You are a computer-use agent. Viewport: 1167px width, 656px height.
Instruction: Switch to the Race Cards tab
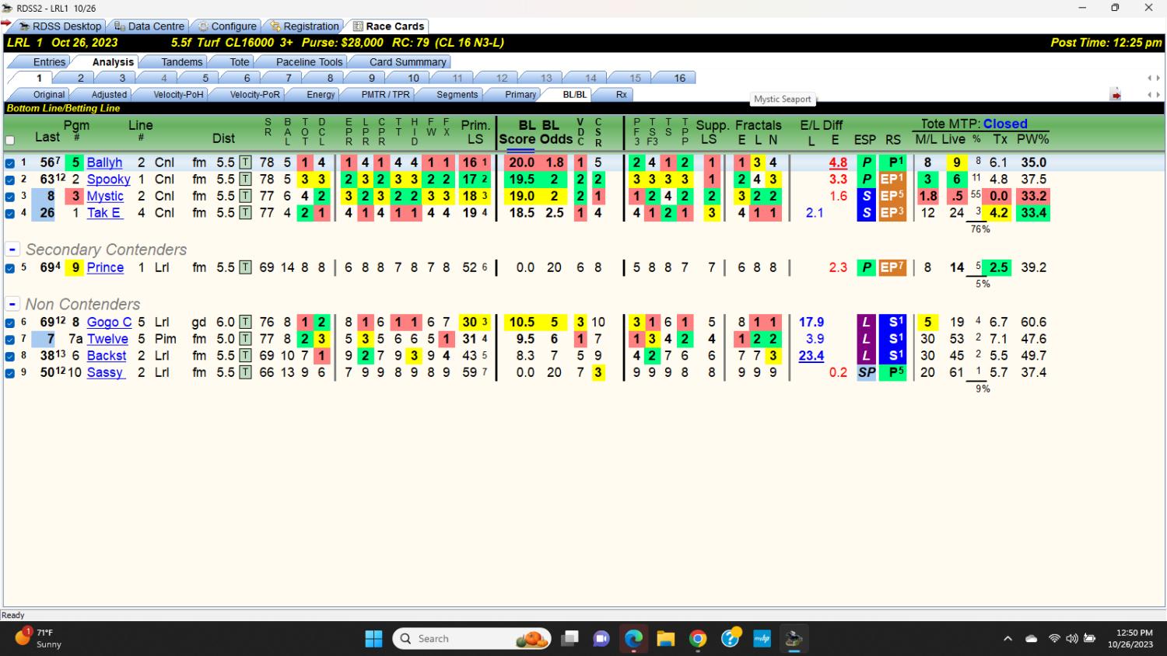click(387, 26)
